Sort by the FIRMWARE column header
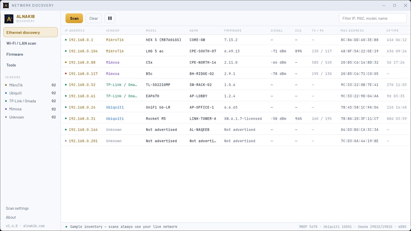The width and height of the screenshot is (411, 231). click(233, 31)
